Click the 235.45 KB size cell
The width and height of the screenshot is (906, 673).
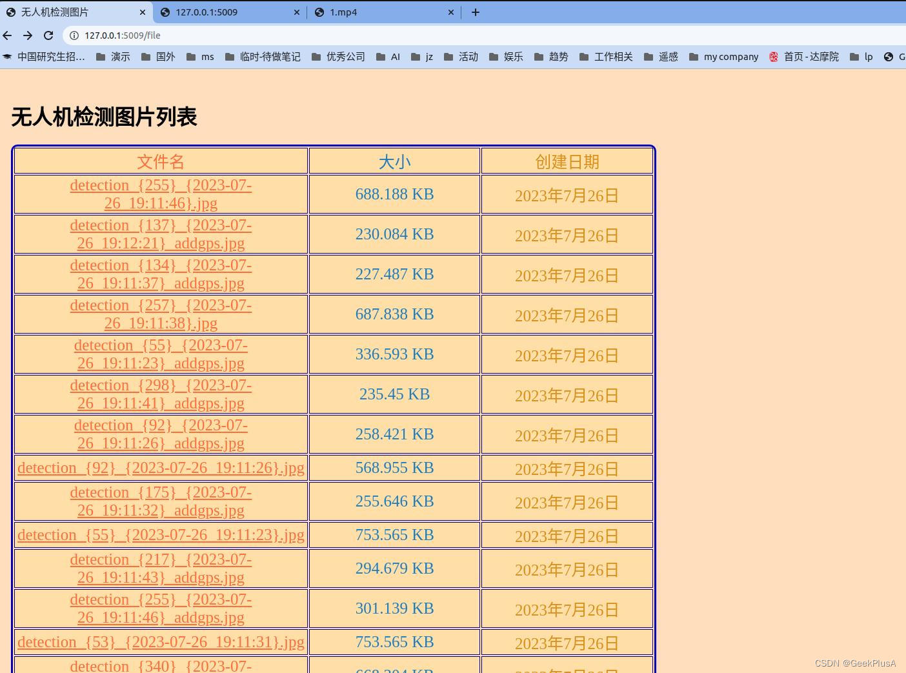(394, 394)
